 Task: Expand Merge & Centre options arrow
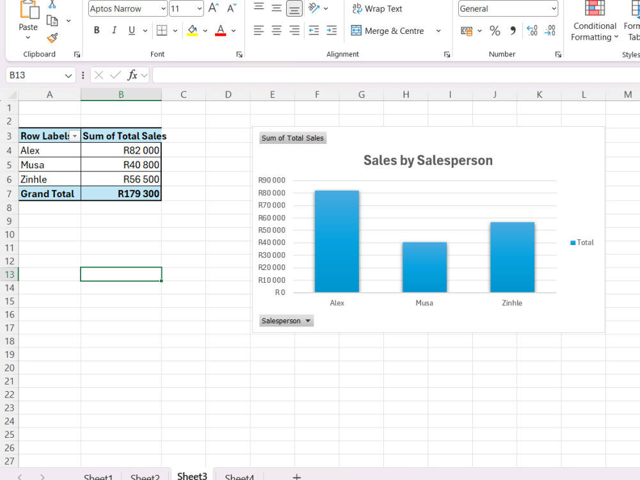[438, 31]
